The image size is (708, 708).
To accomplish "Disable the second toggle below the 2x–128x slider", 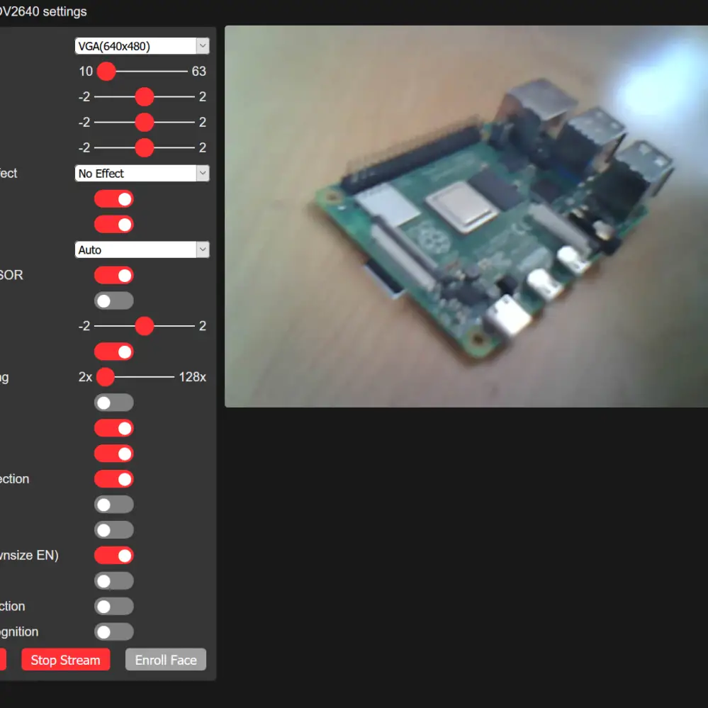I will point(114,428).
